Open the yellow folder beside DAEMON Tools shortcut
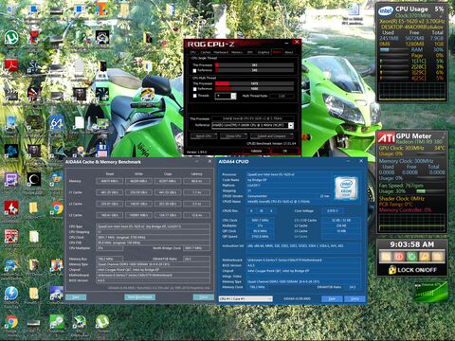The height and width of the screenshot is (341, 455). (x=34, y=294)
